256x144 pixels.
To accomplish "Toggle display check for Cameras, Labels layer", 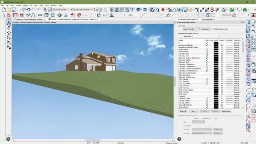I will click(x=207, y=98).
